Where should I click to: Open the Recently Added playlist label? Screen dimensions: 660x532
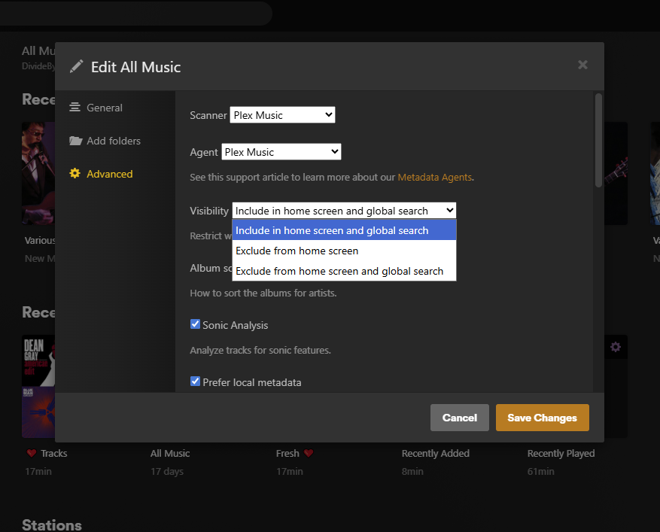pos(435,453)
